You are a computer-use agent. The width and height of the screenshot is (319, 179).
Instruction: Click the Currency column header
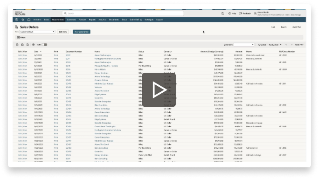coord(167,52)
